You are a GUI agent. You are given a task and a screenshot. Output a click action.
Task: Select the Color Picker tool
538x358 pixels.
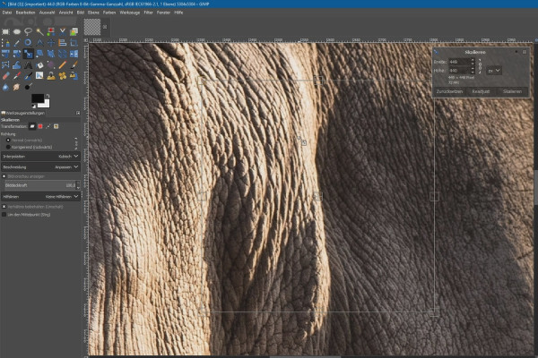(16, 43)
